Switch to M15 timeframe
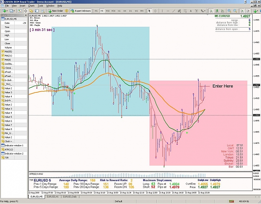261x204 pixels. [108, 11]
